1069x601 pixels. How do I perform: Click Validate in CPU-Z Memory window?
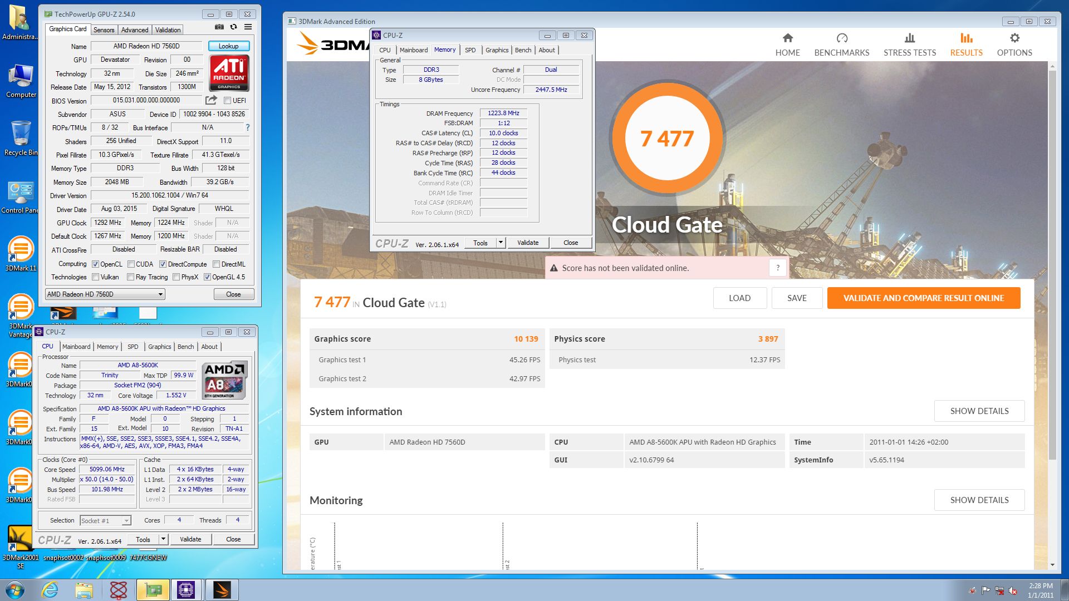pyautogui.click(x=528, y=243)
